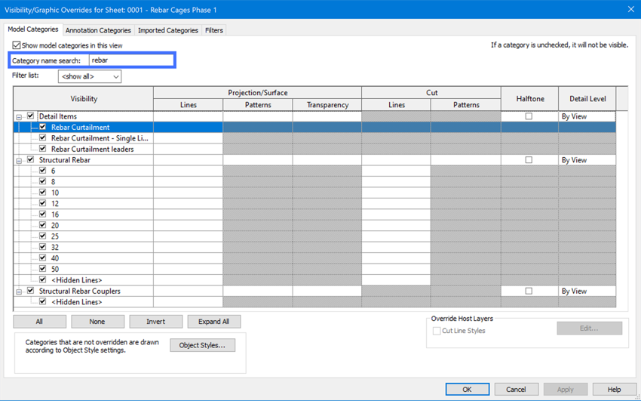641x401 pixels.
Task: Toggle Rebar Curtailment - Single Li... checkbox
Action: coord(42,138)
